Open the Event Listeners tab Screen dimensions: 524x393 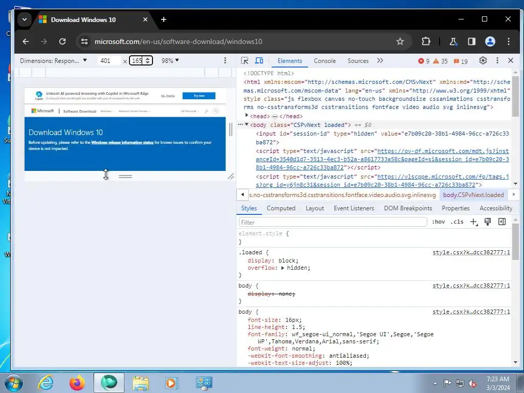(x=354, y=208)
